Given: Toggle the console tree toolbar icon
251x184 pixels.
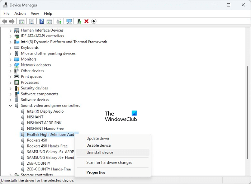Looking at the screenshot, I should 22,21.
